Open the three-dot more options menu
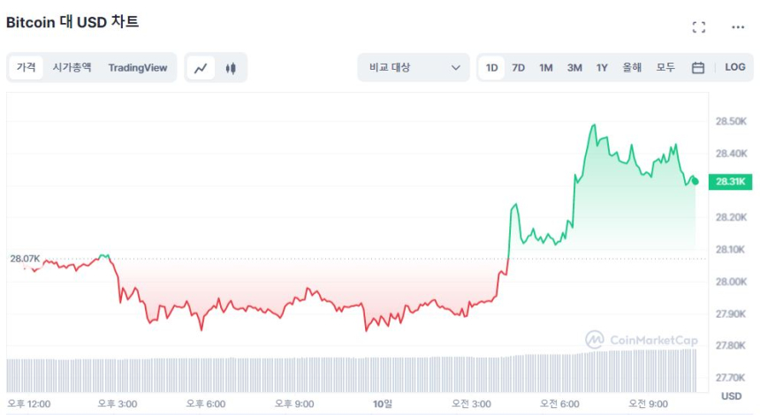This screenshot has height=415, width=760. [738, 27]
